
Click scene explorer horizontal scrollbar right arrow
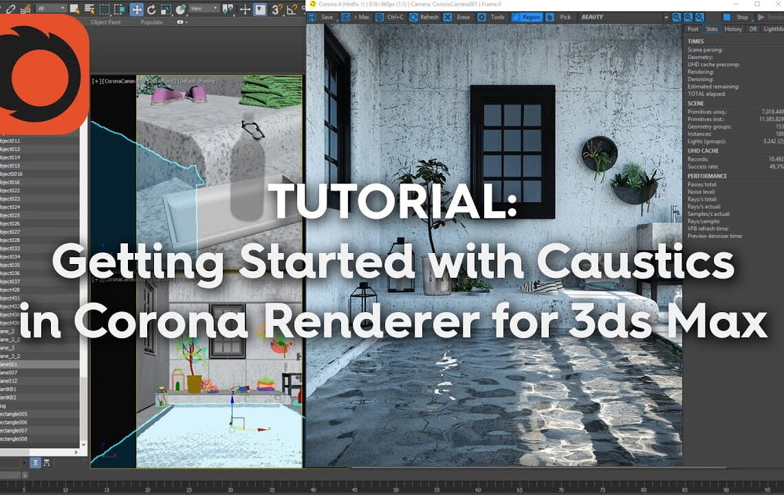click(76, 452)
